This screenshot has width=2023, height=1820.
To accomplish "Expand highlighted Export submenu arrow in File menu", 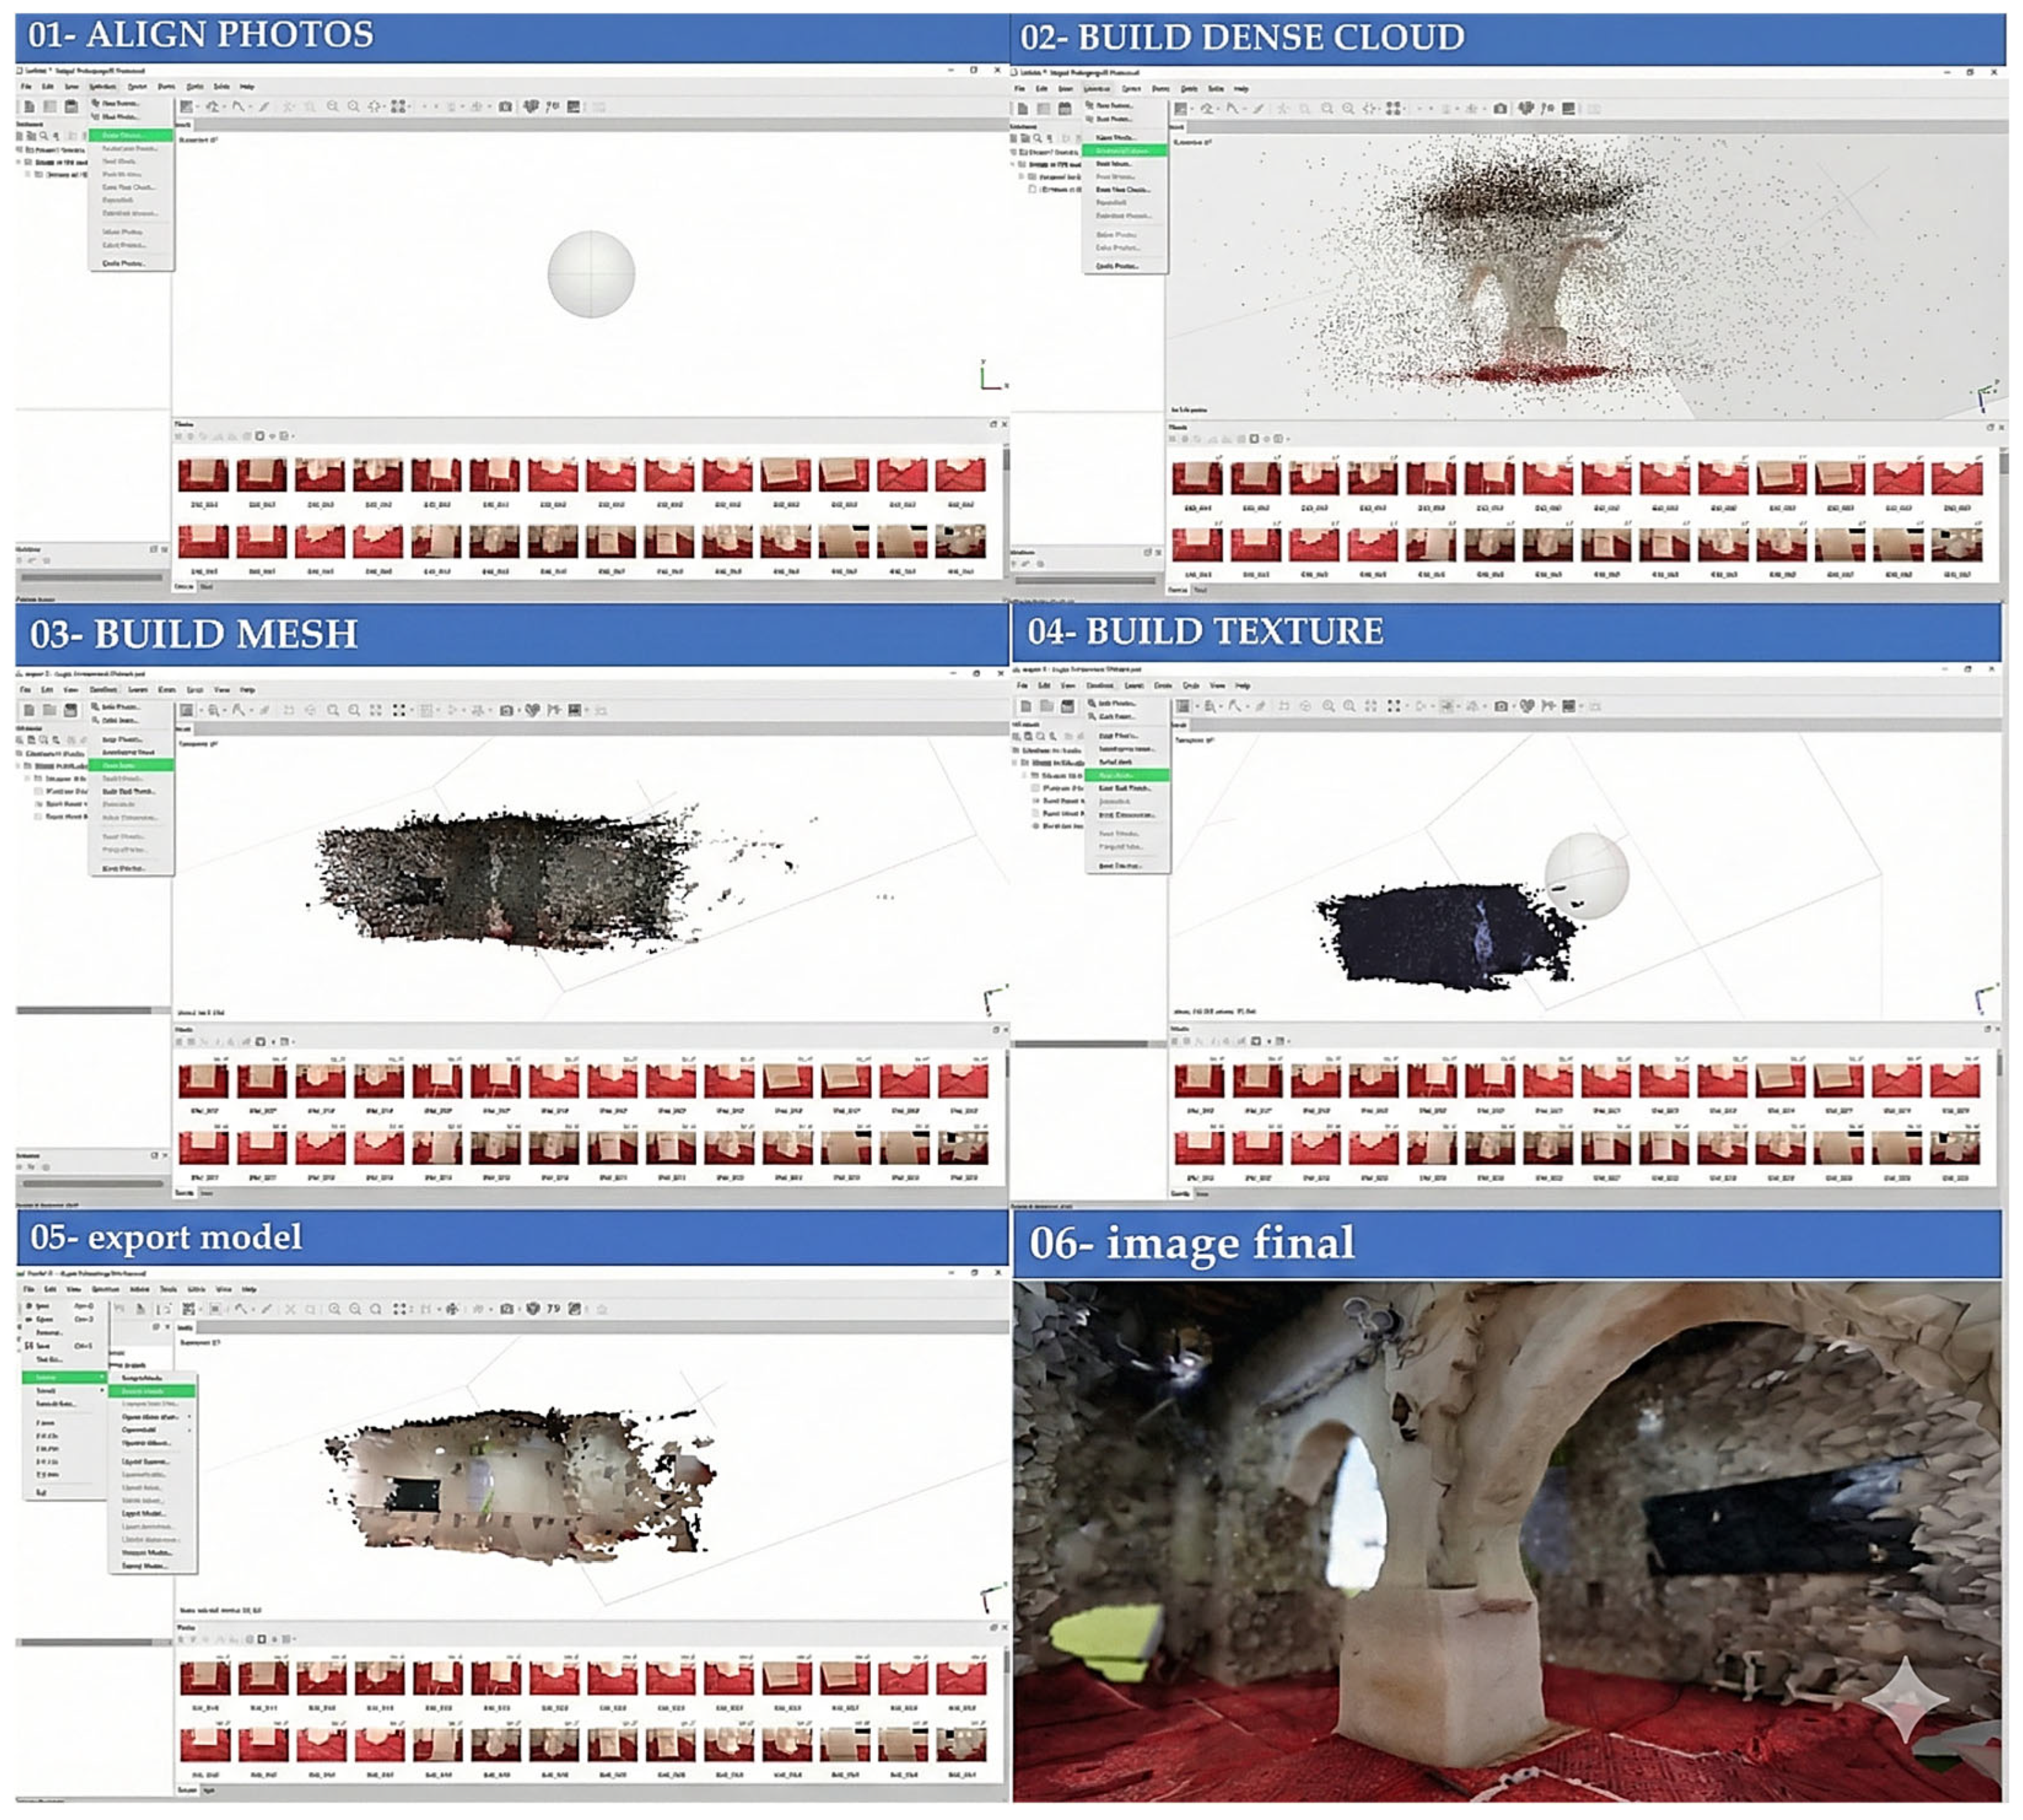I will [101, 1377].
